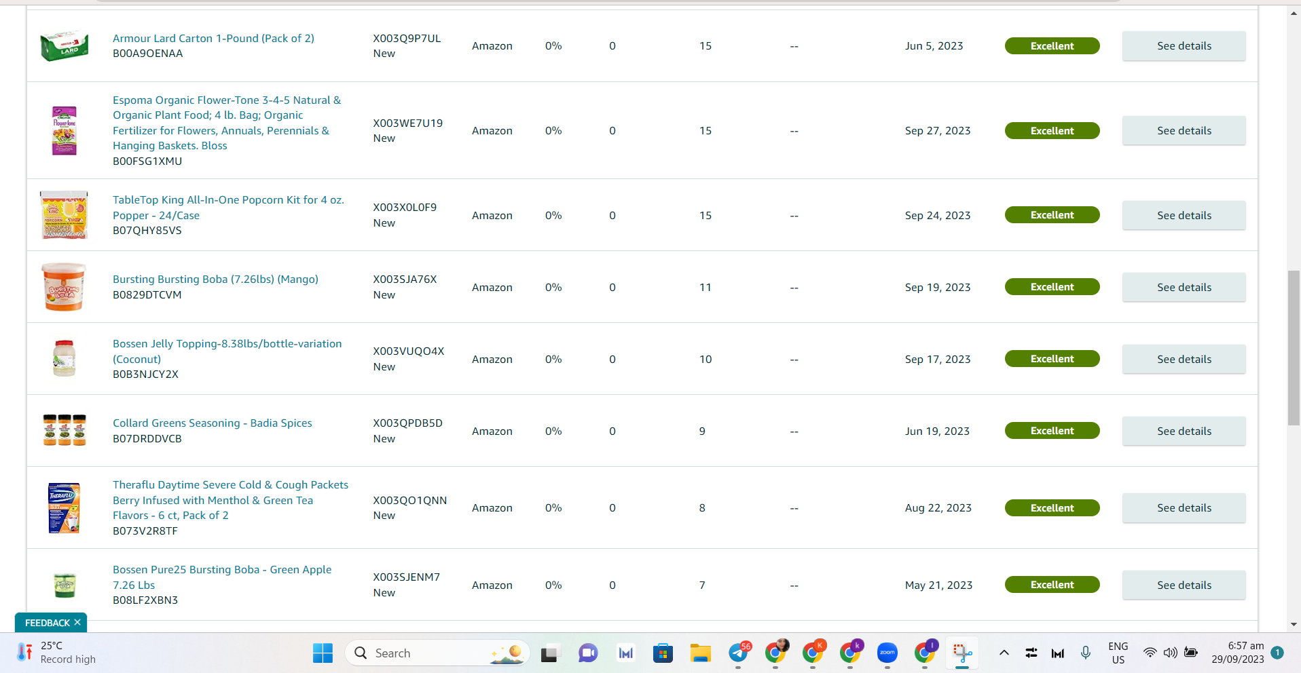1301x673 pixels.
Task: Click the Armour Lard product thumbnail
Action: pos(65,46)
